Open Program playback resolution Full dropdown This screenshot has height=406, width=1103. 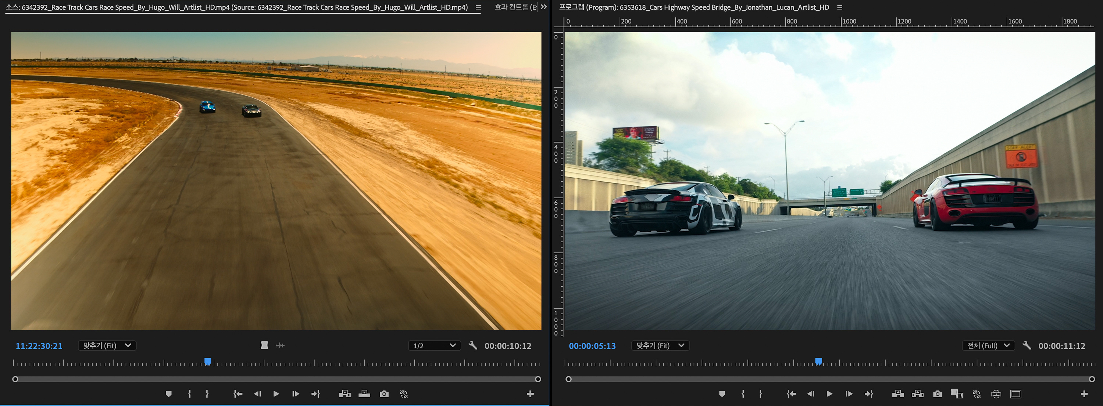(x=988, y=345)
